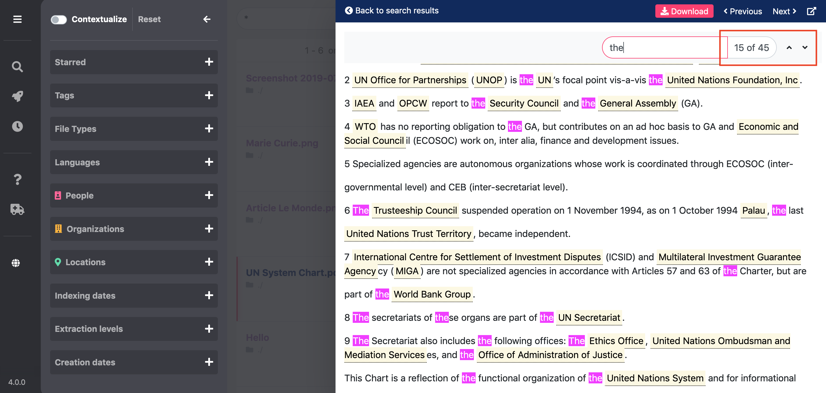Image resolution: width=826 pixels, height=393 pixels.
Task: Expand the Languages filter
Action: (x=134, y=162)
